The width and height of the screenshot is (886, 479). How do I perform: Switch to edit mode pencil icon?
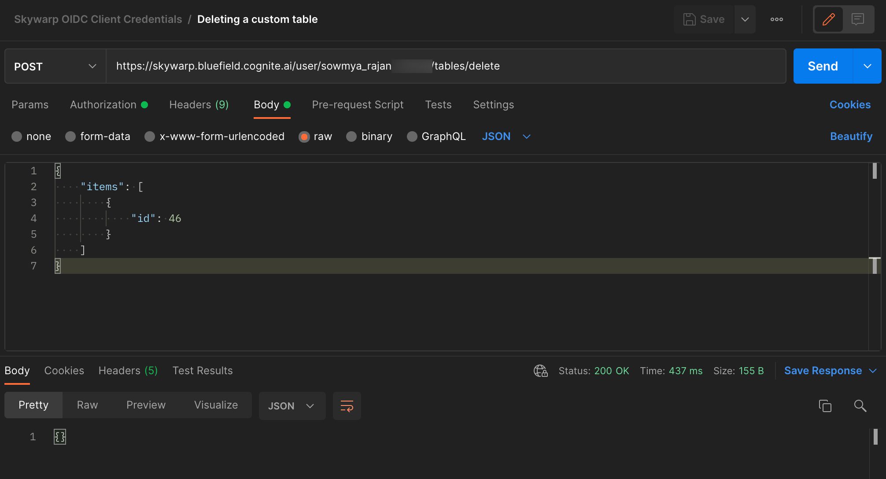[x=828, y=19]
